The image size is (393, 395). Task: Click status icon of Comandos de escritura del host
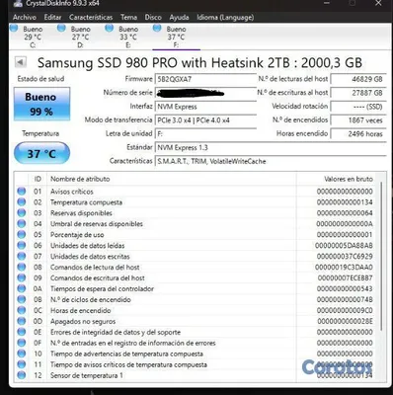pyautogui.click(x=22, y=277)
